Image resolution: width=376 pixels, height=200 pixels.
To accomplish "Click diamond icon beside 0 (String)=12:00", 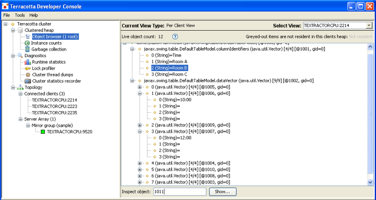I will [155, 138].
